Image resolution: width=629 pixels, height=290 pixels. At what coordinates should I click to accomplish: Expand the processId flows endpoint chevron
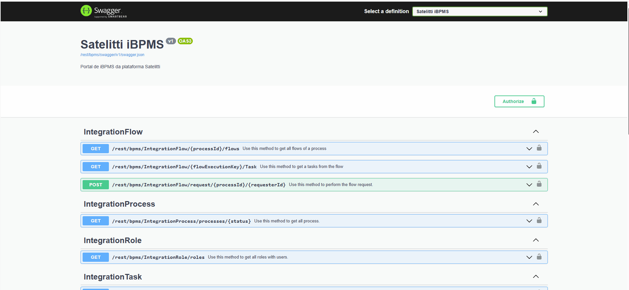coord(529,149)
